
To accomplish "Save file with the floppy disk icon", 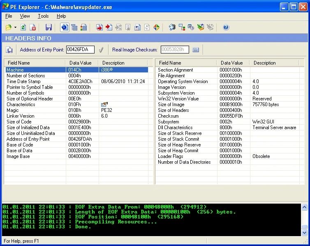I will (49, 27).
